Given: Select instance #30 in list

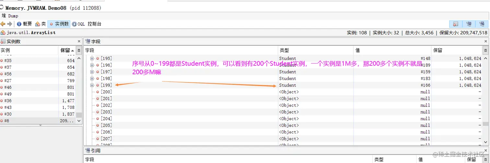Looking at the screenshot, I should pyautogui.click(x=38, y=114).
